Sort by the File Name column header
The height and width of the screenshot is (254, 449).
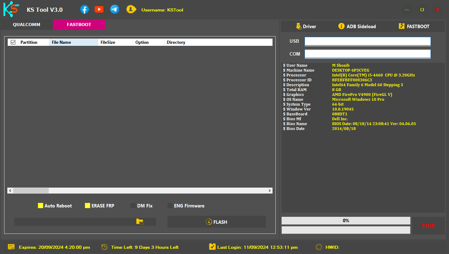click(x=73, y=42)
